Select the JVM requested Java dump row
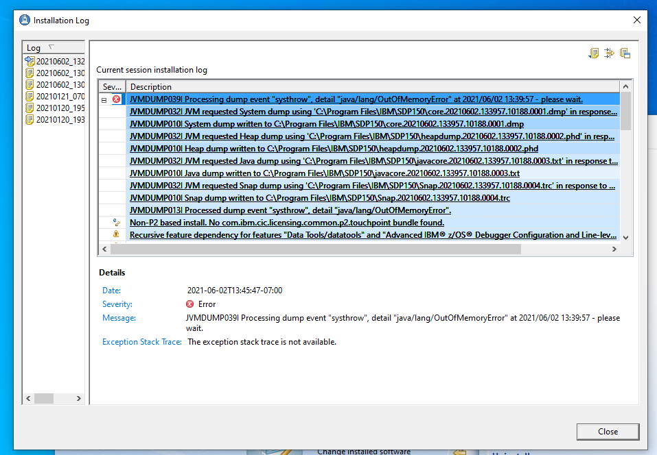This screenshot has height=455, width=657. (x=373, y=161)
